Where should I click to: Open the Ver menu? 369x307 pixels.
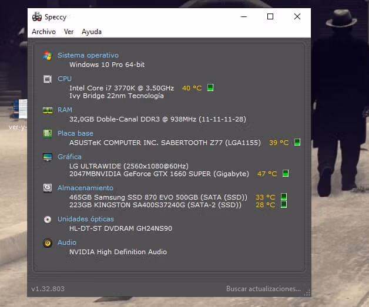[x=69, y=32]
